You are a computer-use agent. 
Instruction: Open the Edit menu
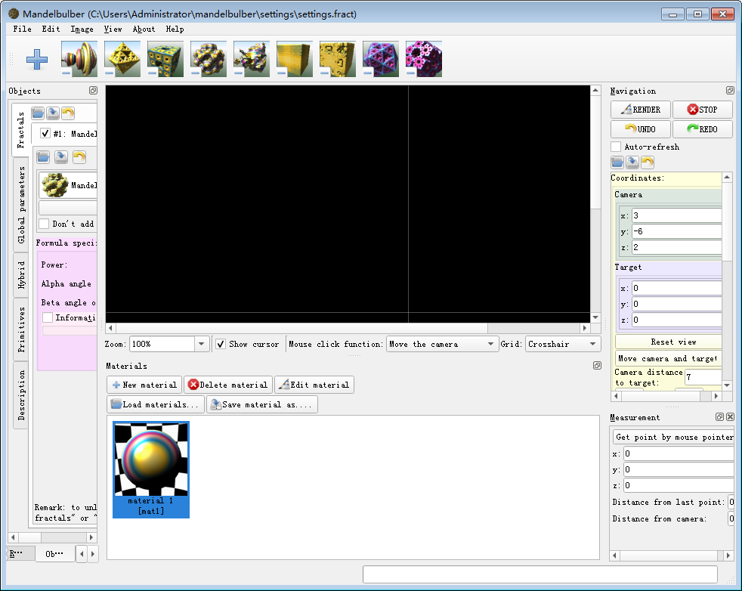(x=51, y=29)
